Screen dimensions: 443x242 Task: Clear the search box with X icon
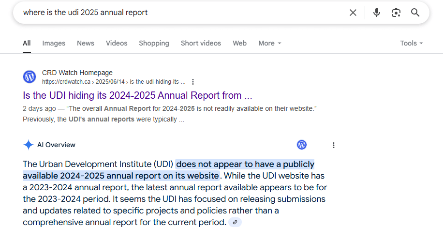tap(353, 13)
